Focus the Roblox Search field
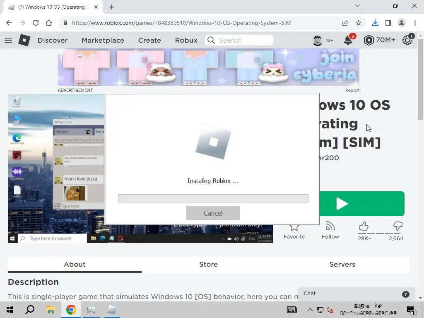The image size is (424, 318). (x=239, y=40)
